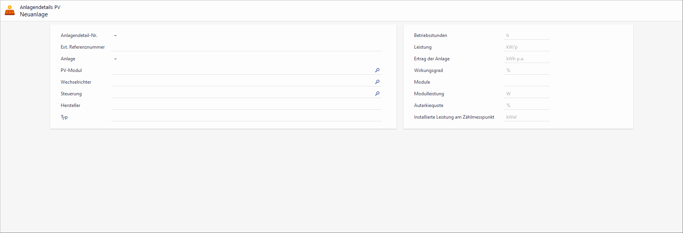Open PV-Modul search lookup icon
The image size is (683, 233).
377,70
